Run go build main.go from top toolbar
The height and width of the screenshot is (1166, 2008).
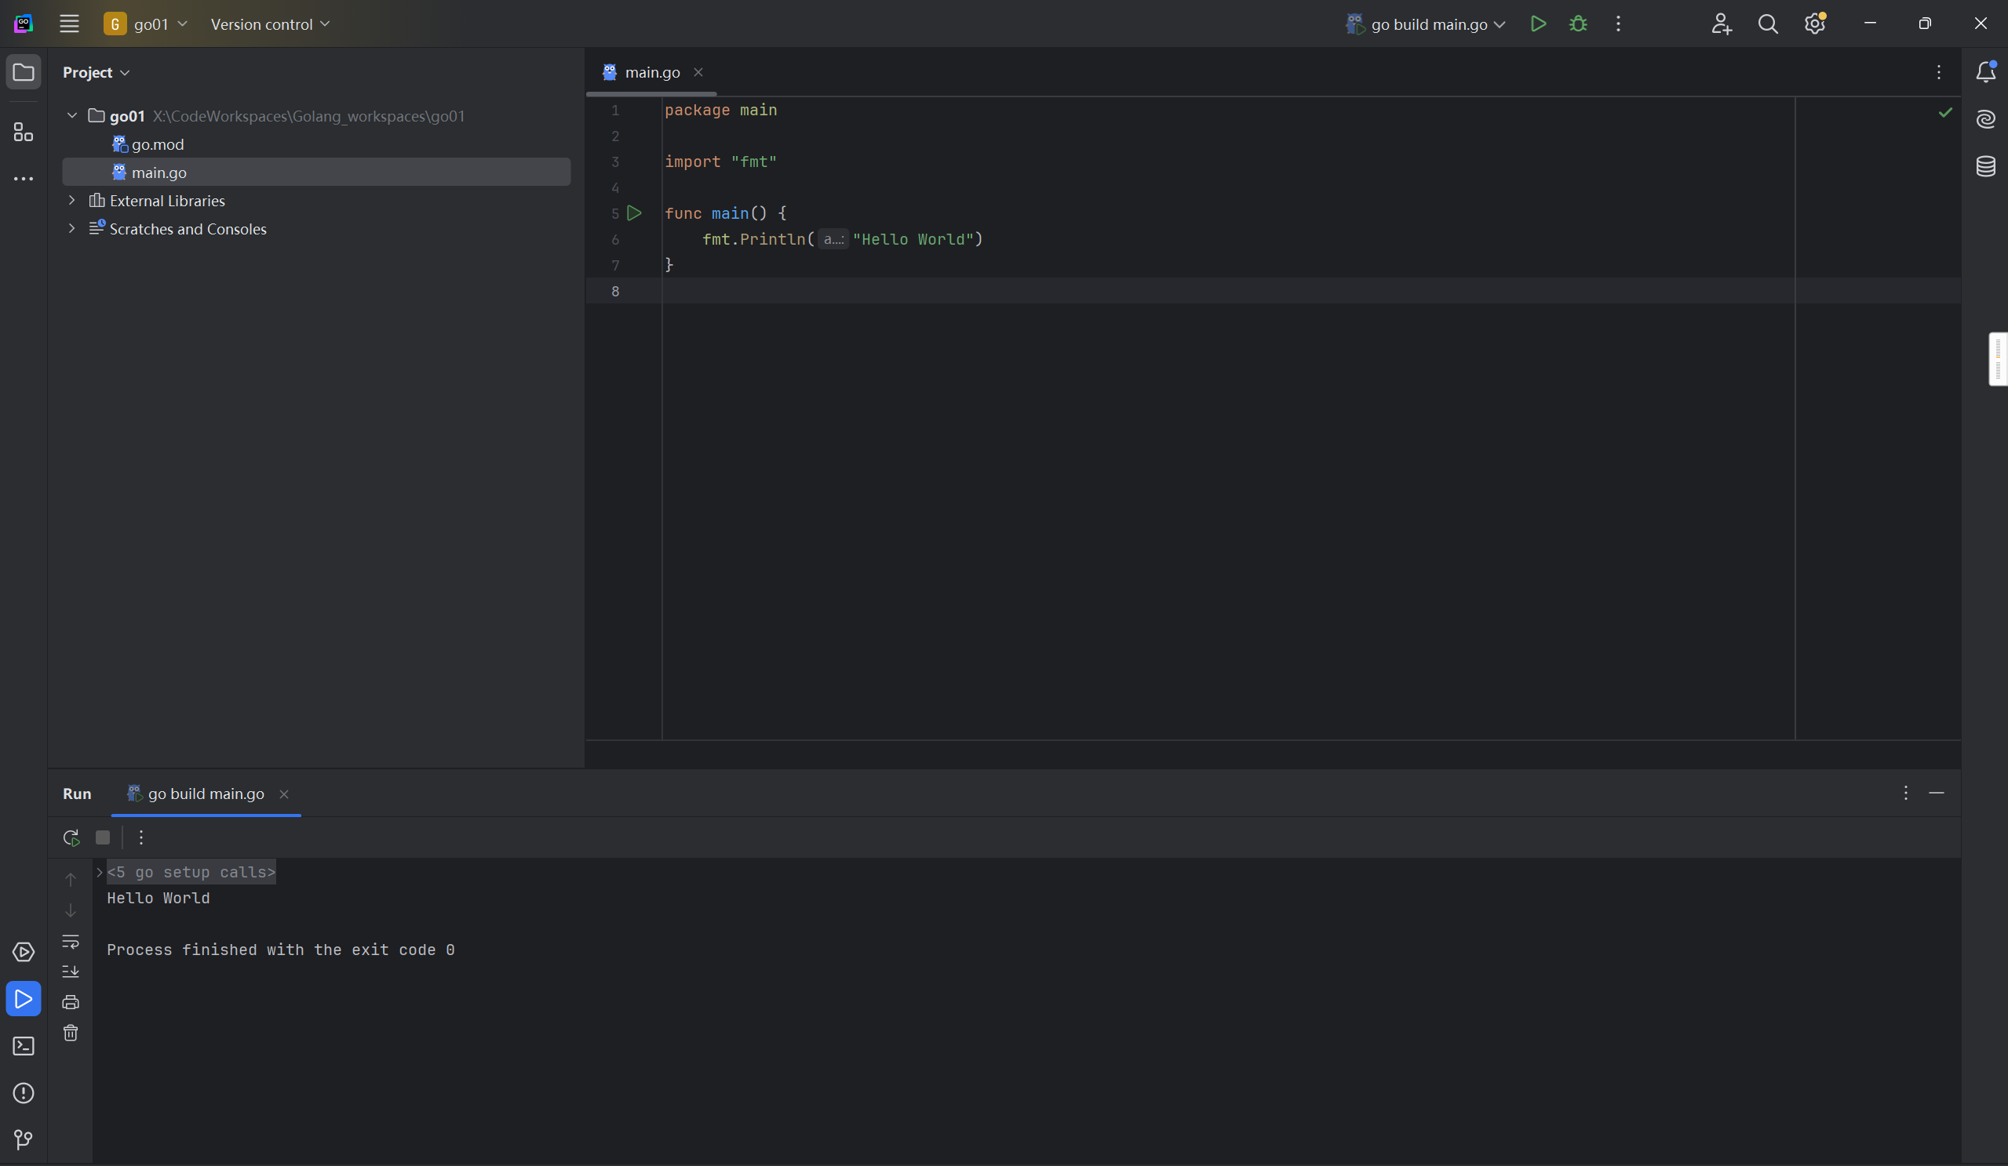pos(1539,24)
